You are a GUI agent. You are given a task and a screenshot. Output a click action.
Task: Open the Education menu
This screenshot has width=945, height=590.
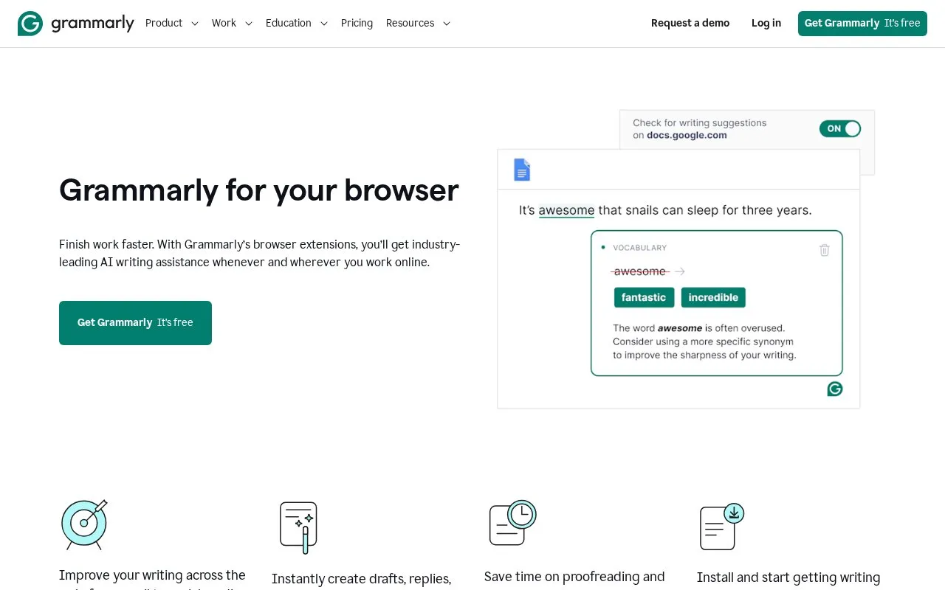tap(289, 23)
